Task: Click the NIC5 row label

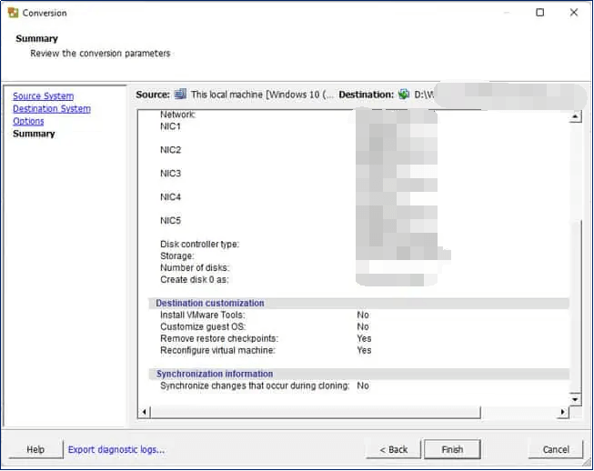Action: 170,220
